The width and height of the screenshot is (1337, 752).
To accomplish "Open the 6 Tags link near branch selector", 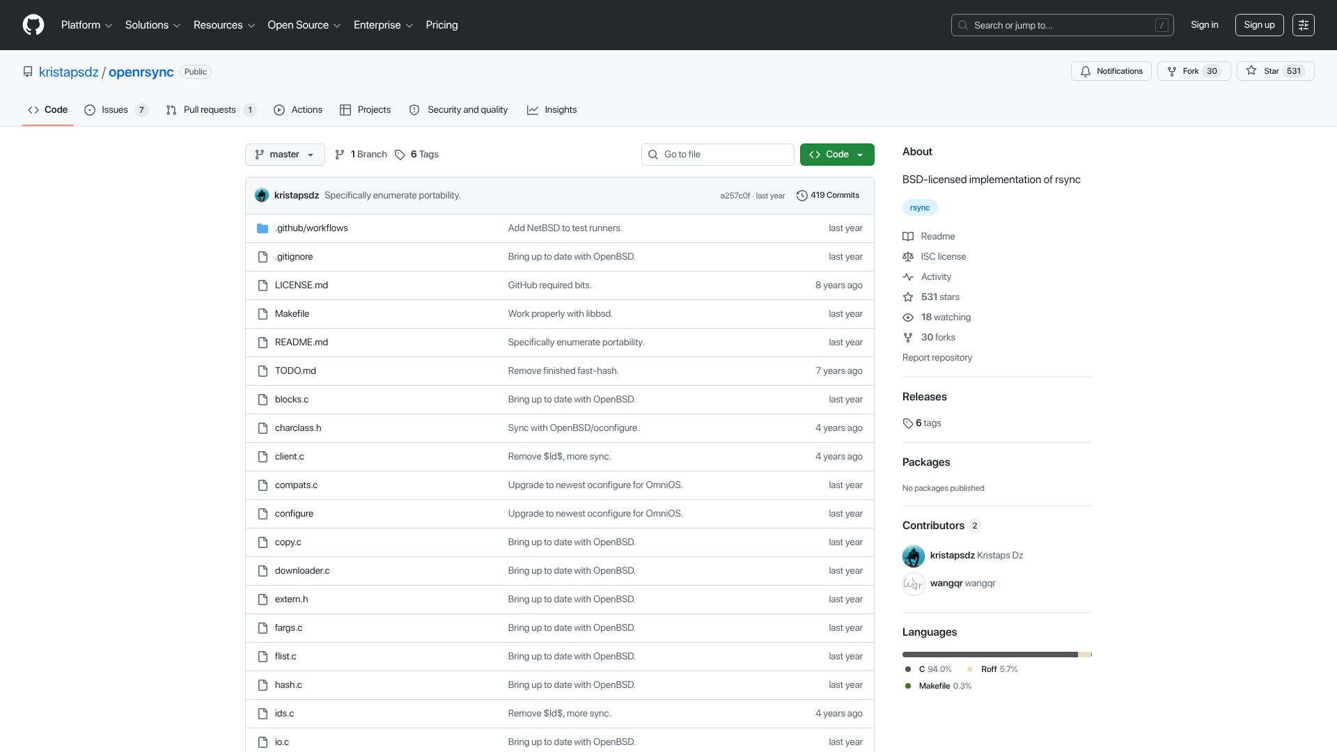I will (x=416, y=155).
